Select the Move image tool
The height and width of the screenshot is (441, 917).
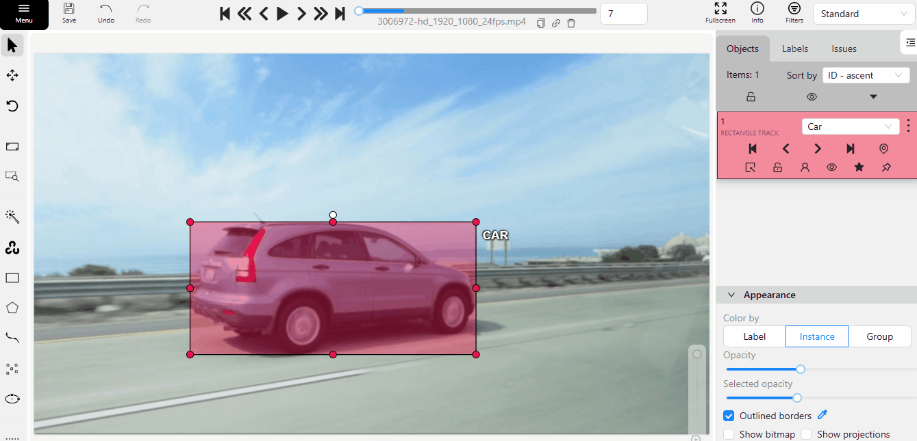(x=12, y=75)
